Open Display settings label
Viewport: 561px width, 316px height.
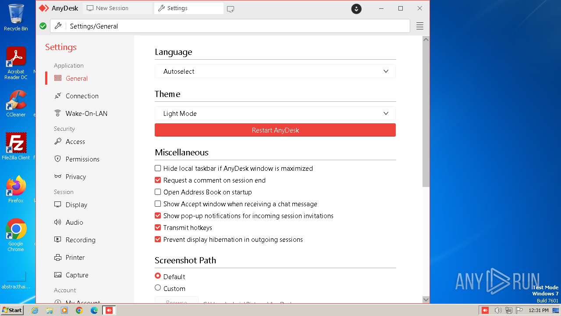coord(77,205)
